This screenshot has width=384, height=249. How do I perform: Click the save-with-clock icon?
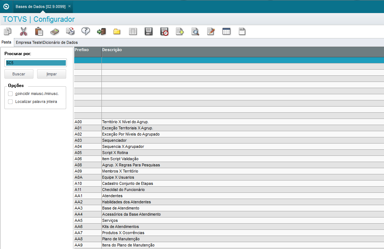click(x=164, y=32)
